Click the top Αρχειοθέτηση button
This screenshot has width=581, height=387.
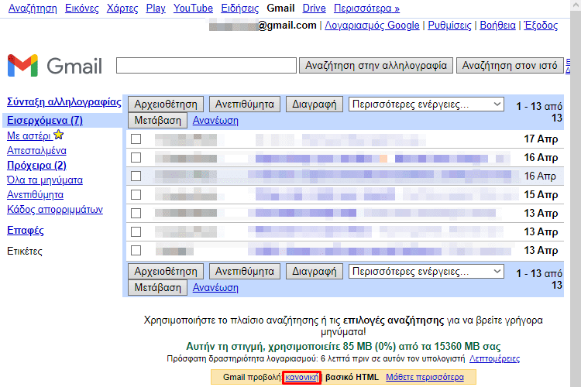pyautogui.click(x=166, y=104)
